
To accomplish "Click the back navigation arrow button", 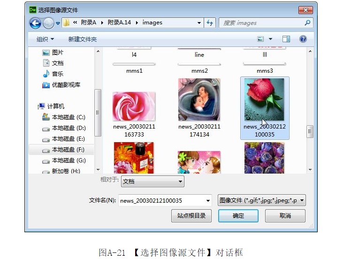I will coord(35,23).
